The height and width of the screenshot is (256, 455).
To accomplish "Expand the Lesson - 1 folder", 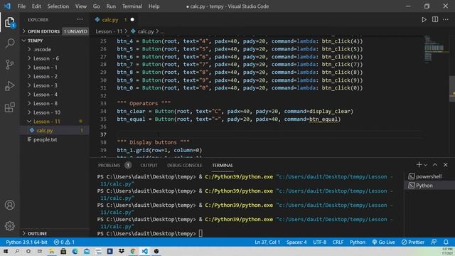I will click(x=29, y=68).
